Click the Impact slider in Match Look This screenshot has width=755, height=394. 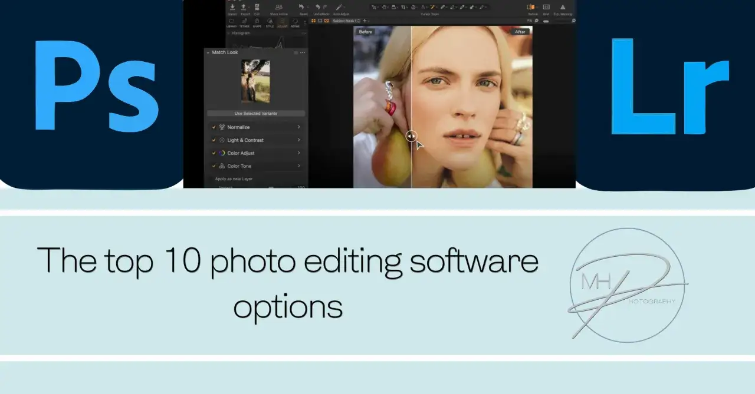[271, 187]
